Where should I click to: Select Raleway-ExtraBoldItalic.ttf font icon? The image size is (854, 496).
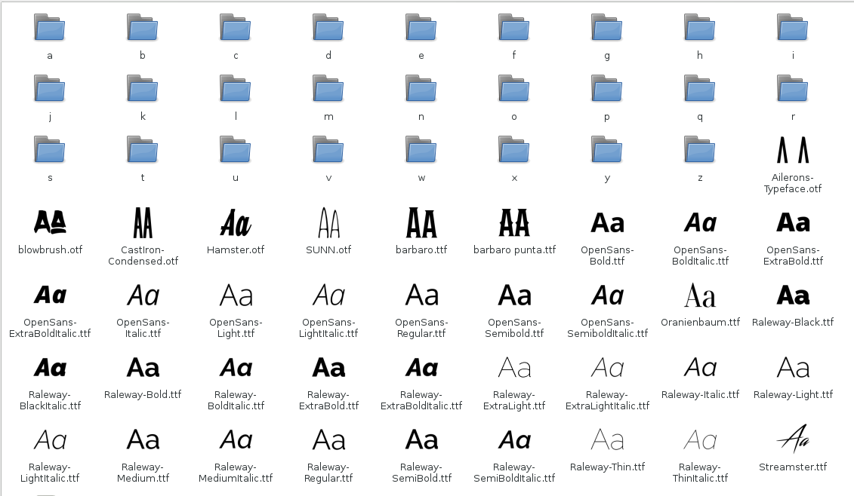tap(421, 368)
